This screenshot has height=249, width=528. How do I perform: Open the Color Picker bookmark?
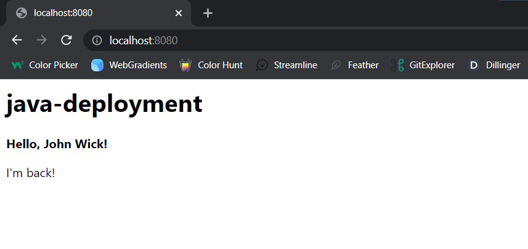pyautogui.click(x=45, y=65)
